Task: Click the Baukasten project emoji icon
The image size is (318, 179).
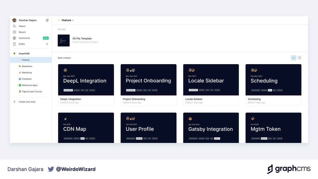Action: click(20, 66)
